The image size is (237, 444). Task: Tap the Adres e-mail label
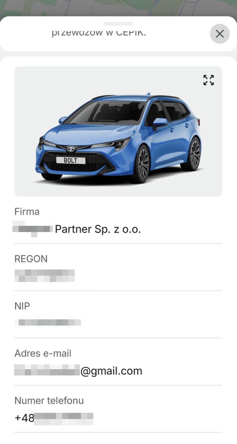(43, 353)
